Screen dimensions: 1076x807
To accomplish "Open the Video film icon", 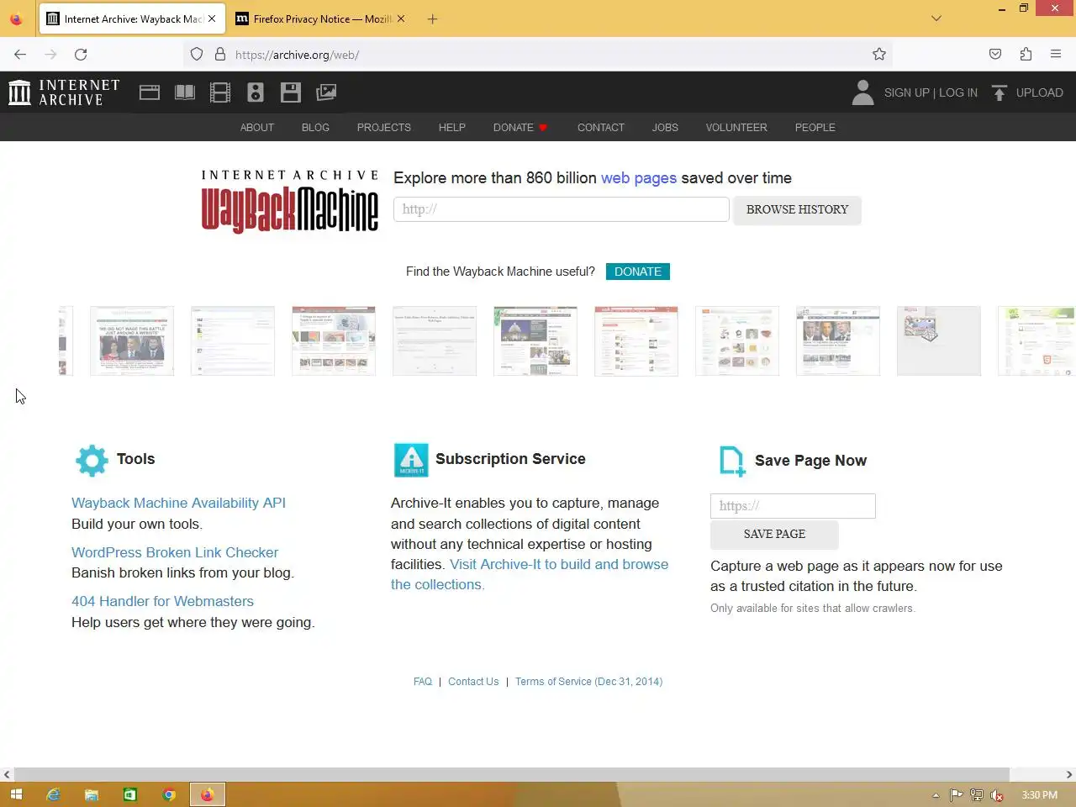I will [x=220, y=92].
